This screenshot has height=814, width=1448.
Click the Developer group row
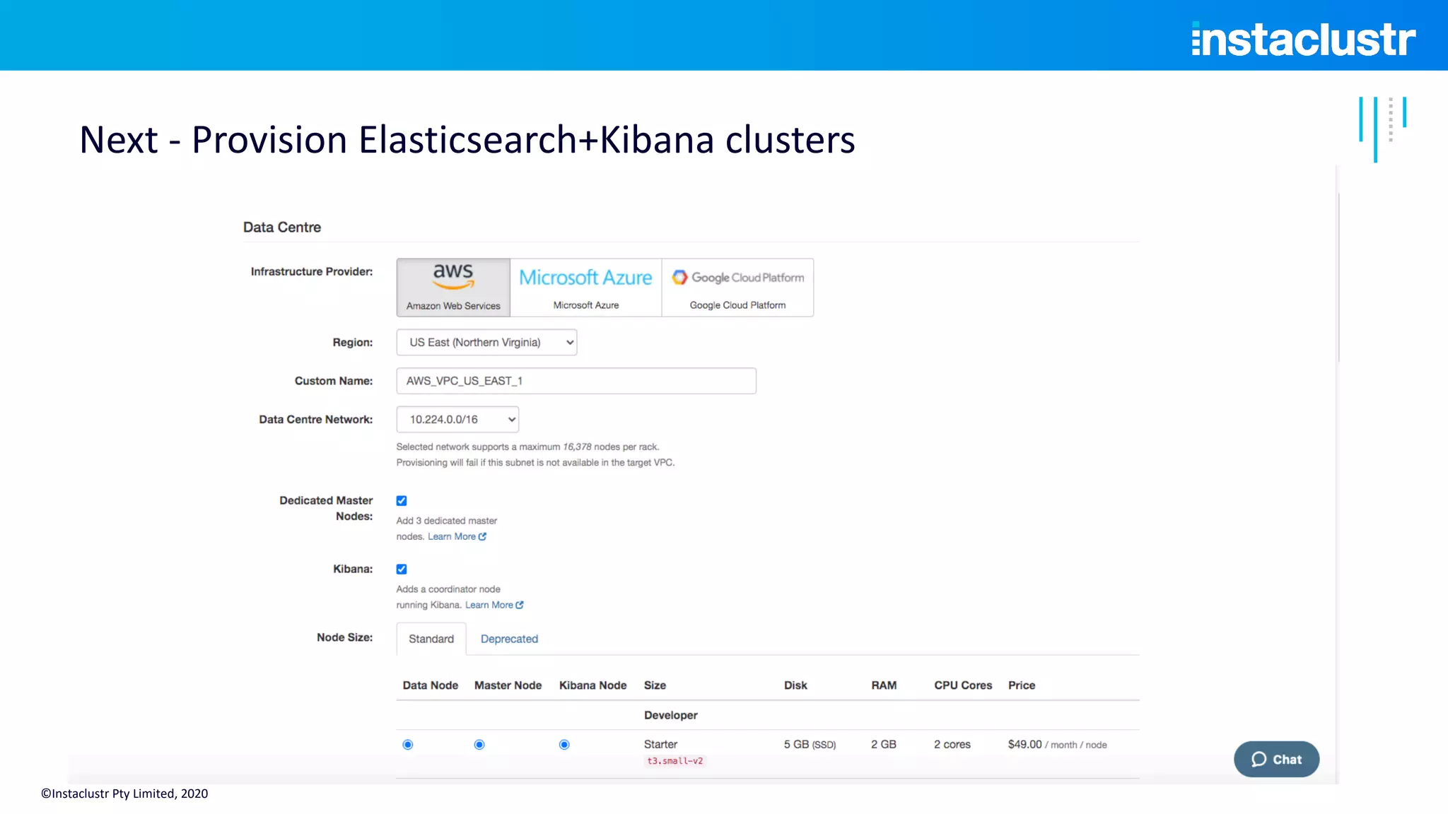(x=768, y=715)
